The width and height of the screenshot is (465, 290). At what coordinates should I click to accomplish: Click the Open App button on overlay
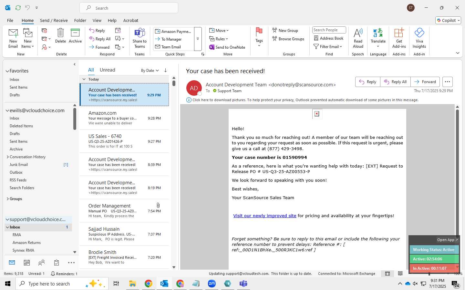(448, 240)
